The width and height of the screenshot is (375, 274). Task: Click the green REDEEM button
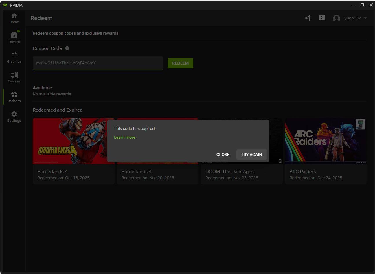point(180,63)
